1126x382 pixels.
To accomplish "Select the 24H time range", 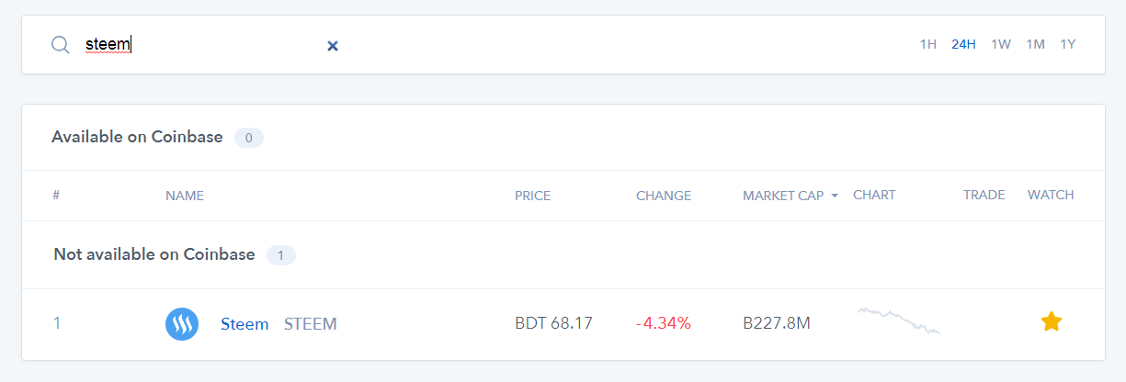I will (x=964, y=44).
